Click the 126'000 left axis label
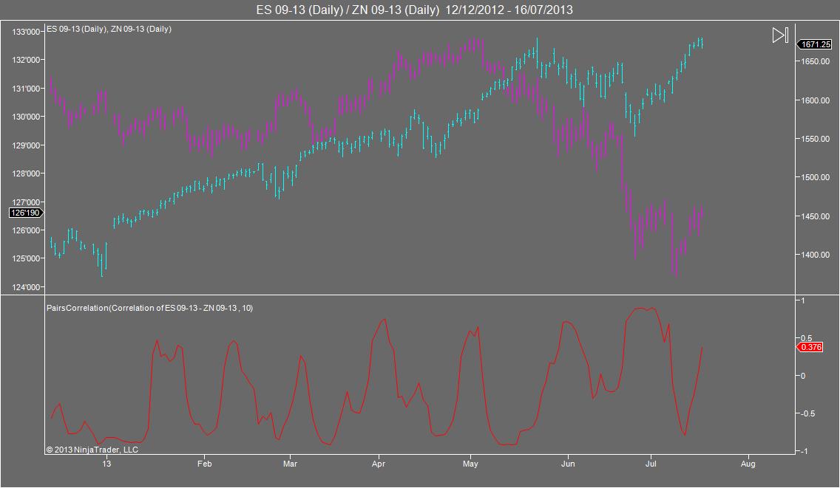840x488 pixels. point(26,230)
